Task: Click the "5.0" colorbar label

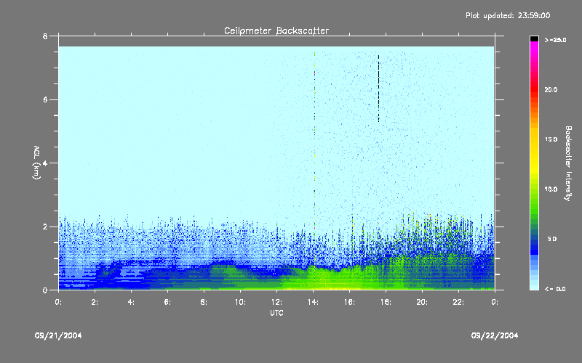Action: [552, 239]
